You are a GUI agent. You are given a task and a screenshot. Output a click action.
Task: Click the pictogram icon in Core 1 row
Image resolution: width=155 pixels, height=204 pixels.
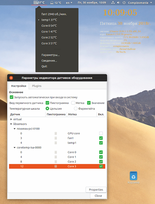56,157
